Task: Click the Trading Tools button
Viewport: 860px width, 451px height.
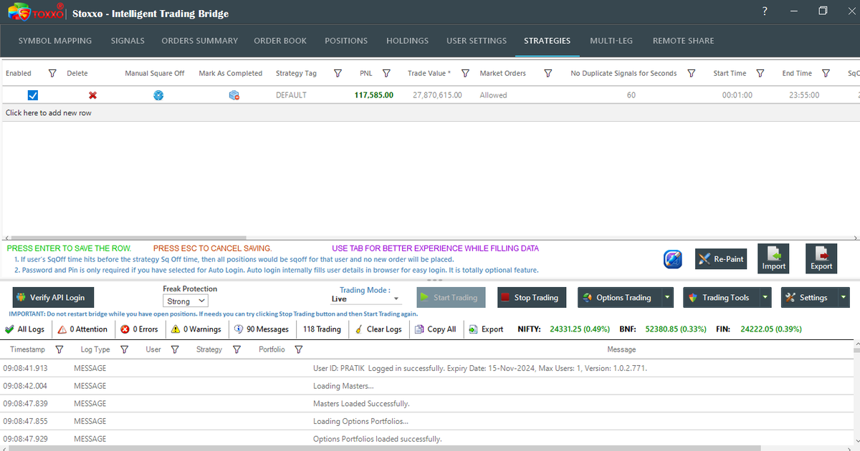Action: point(721,298)
